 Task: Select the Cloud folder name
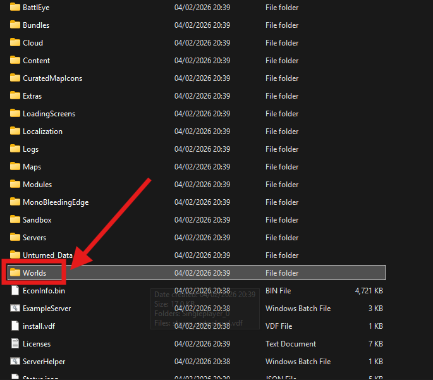pos(33,43)
